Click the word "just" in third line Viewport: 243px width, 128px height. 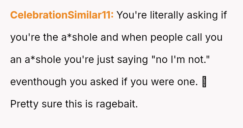[106, 60]
